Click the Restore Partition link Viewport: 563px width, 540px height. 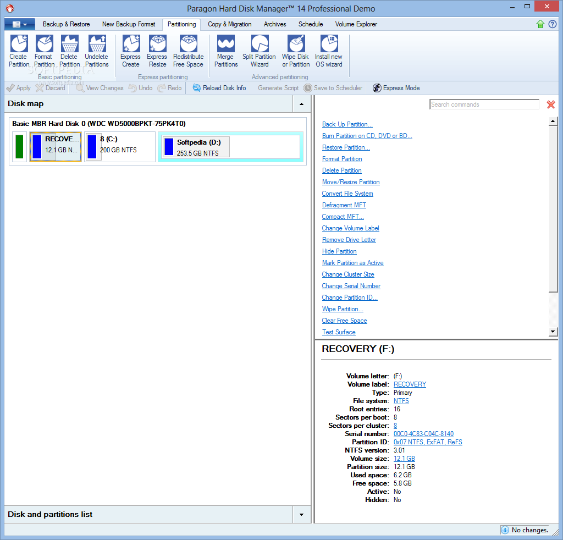pyautogui.click(x=346, y=147)
